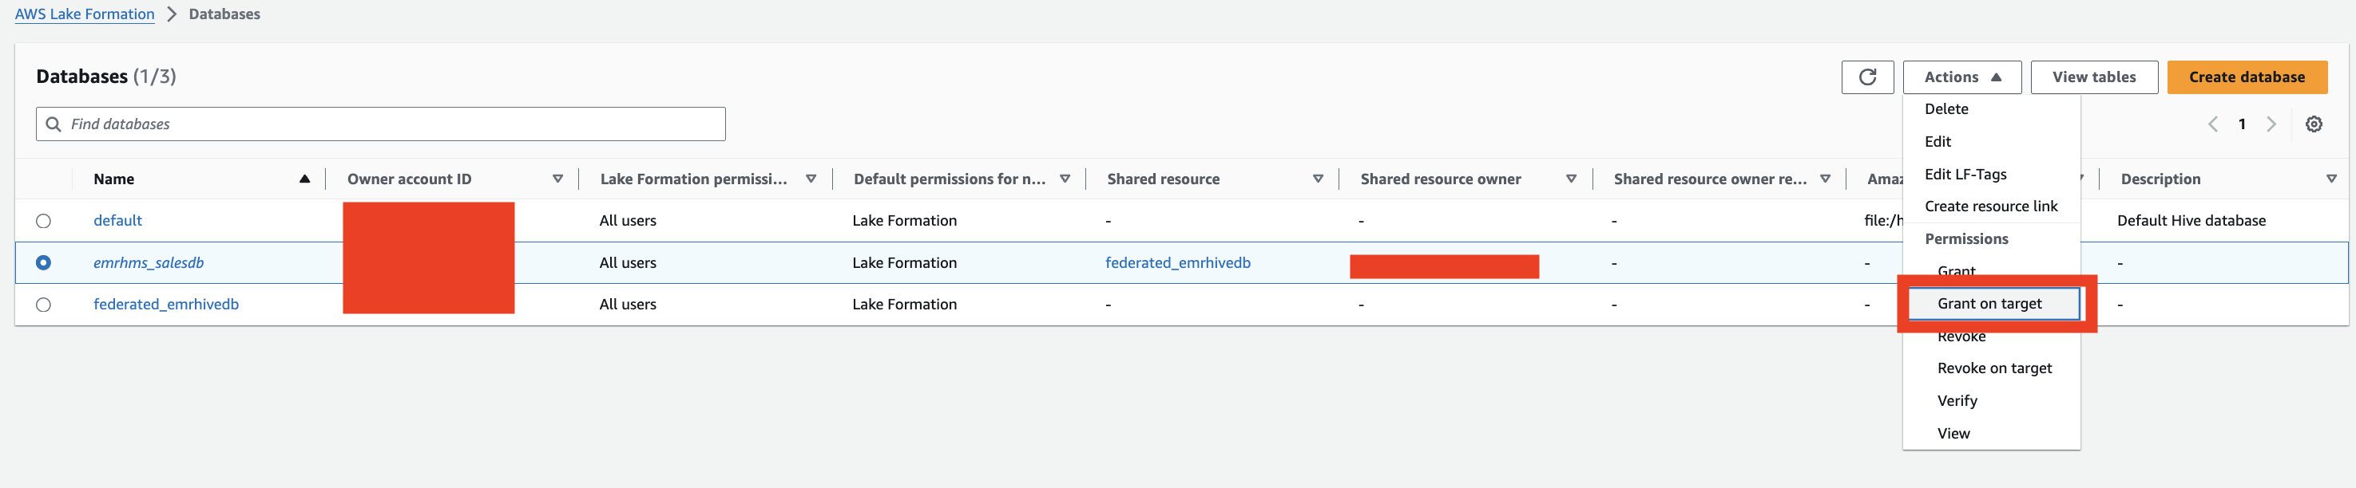
Task: Sort Lake Formation permissions column
Action: click(811, 179)
